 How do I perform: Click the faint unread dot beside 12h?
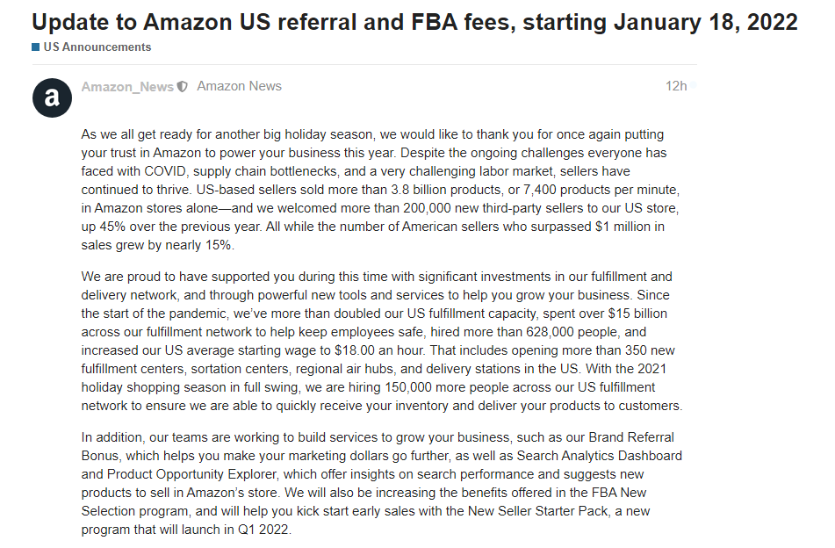(x=694, y=86)
